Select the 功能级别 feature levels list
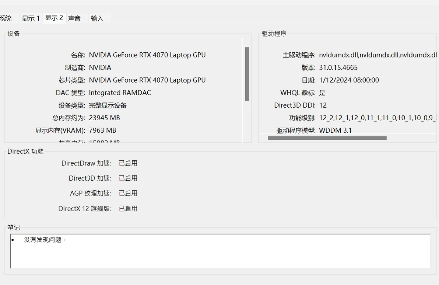Screen dimensions: 439x285 tap(378, 118)
